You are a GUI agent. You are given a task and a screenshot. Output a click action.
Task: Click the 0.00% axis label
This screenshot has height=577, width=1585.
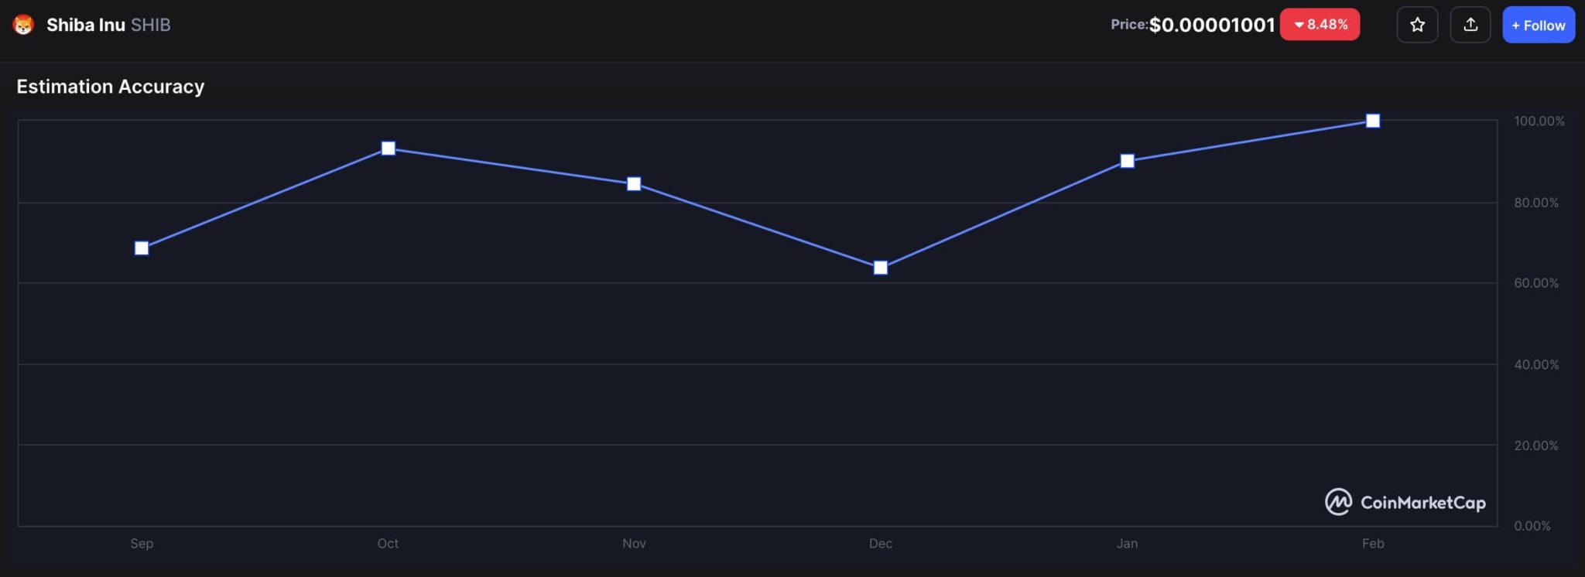pos(1532,526)
